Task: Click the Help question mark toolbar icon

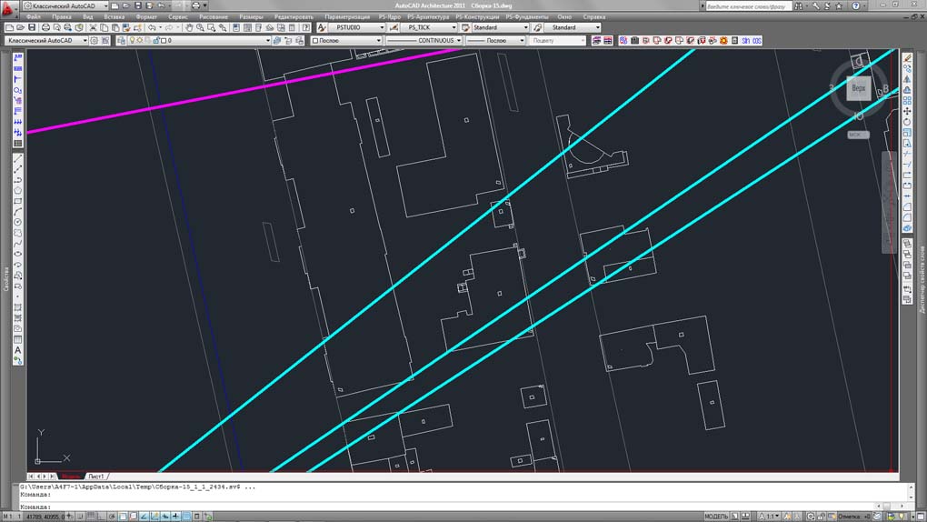Action: tap(305, 28)
